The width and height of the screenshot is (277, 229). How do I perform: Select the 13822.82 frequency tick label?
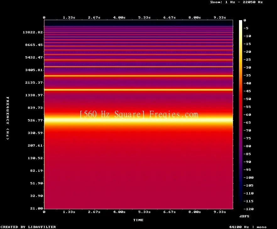pyautogui.click(x=33, y=32)
